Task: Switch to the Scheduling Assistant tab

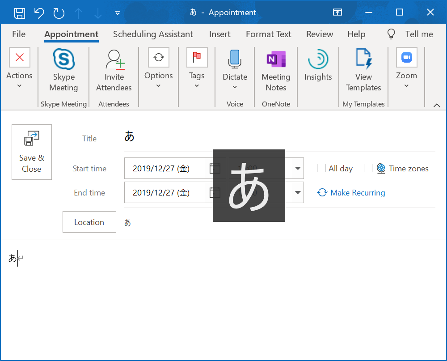Action: 153,34
